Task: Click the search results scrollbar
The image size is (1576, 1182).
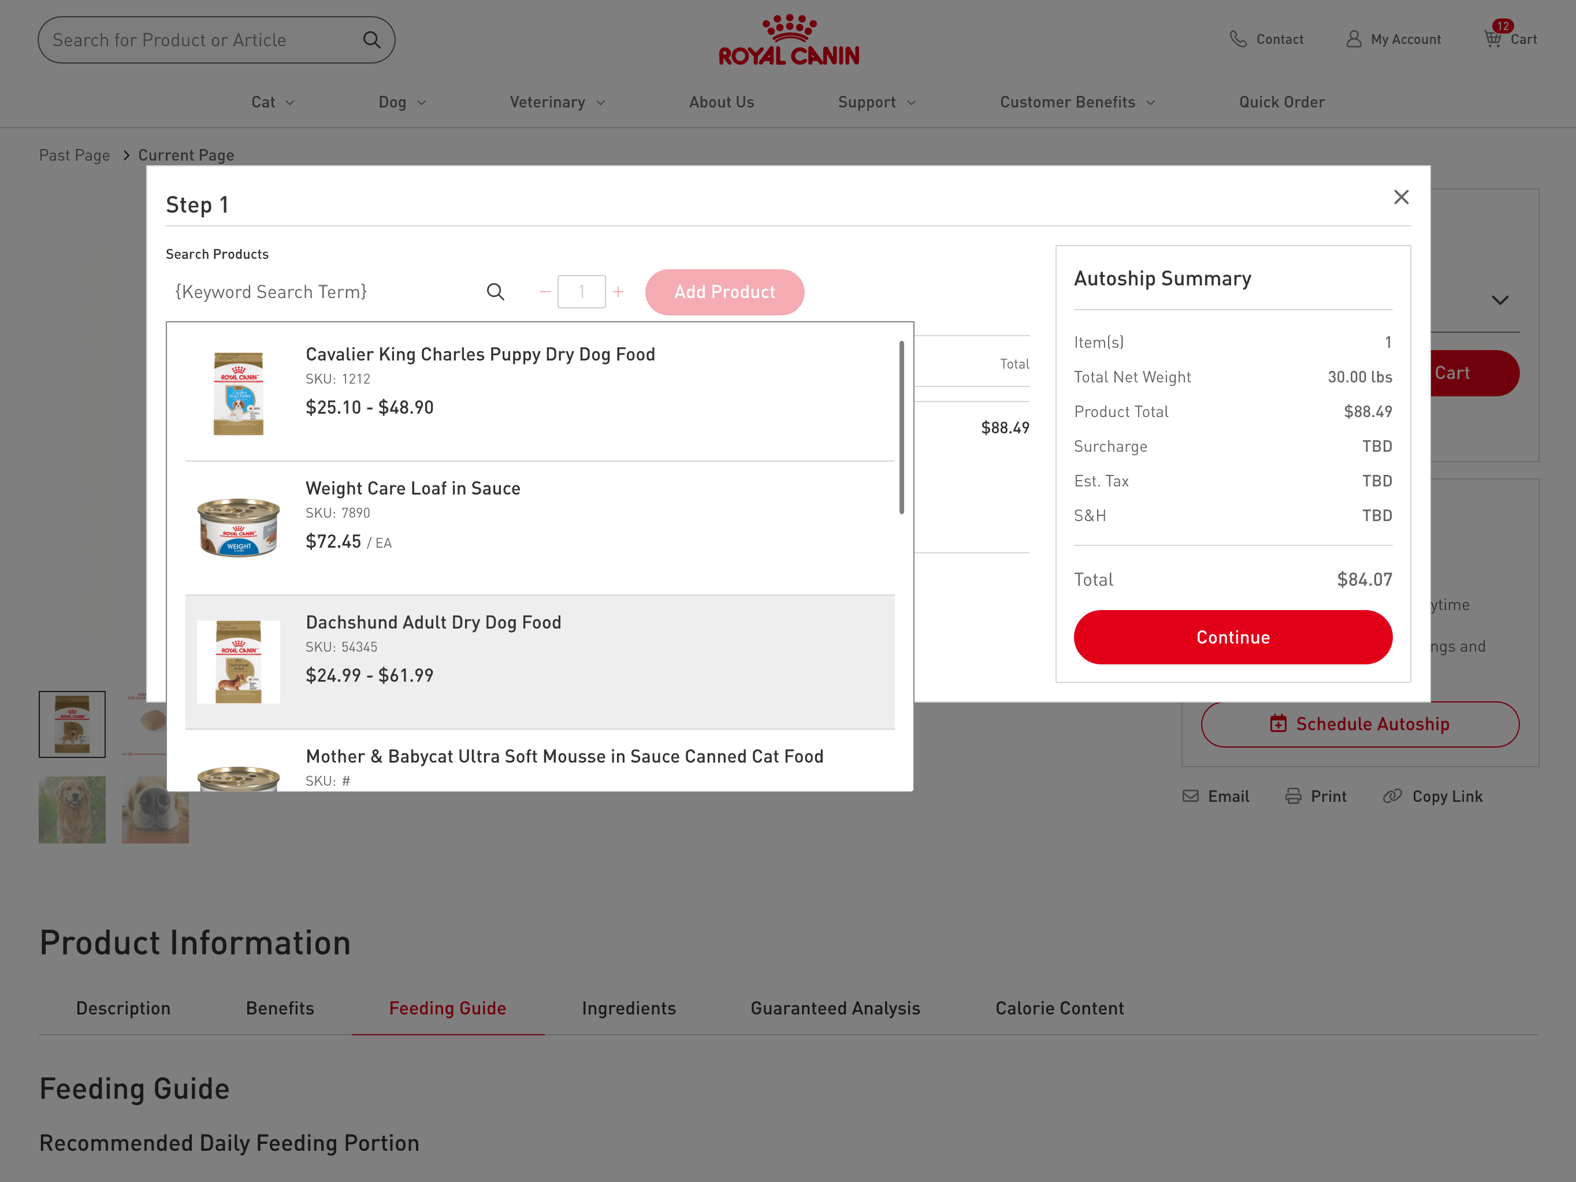Action: click(x=901, y=428)
